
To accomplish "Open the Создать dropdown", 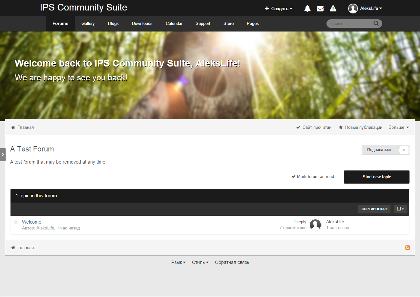I will click(279, 9).
